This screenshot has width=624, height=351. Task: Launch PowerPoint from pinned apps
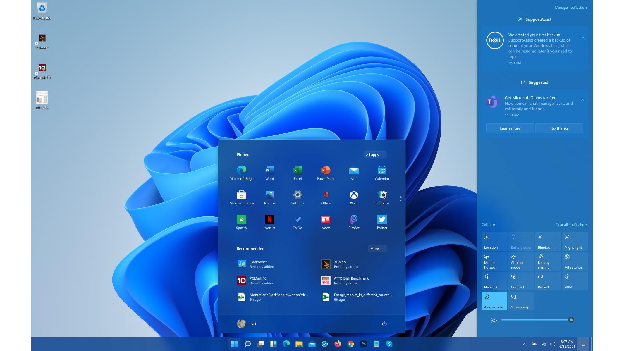point(326,173)
